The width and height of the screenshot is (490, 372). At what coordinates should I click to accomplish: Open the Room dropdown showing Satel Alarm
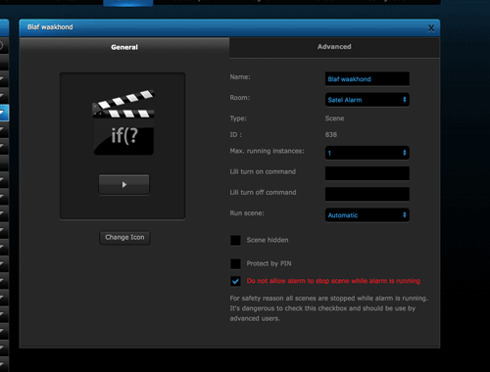(x=367, y=100)
